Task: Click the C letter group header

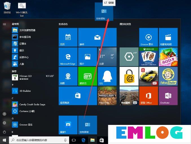Action: tap(12, 98)
